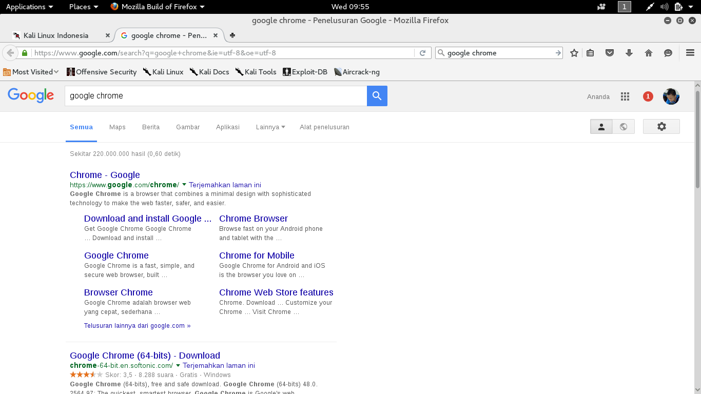Viewport: 701px width, 394px height.
Task: Open the system power menu arrow
Action: click(x=691, y=7)
